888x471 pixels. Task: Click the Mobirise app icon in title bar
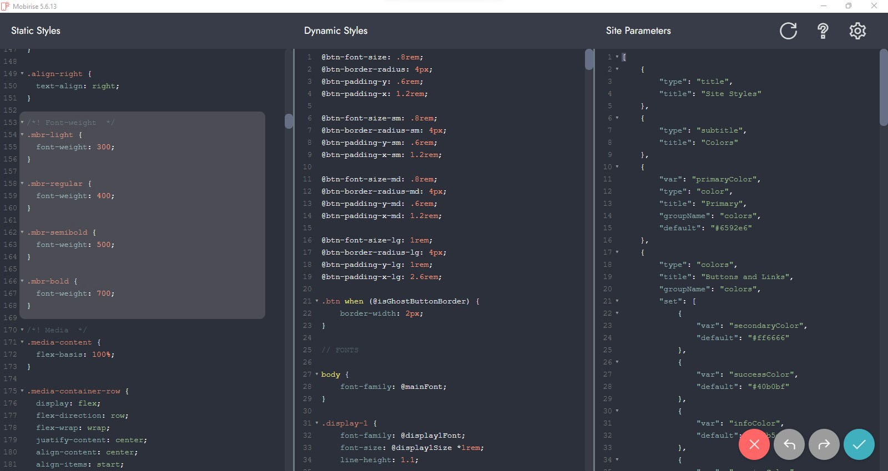[6, 6]
